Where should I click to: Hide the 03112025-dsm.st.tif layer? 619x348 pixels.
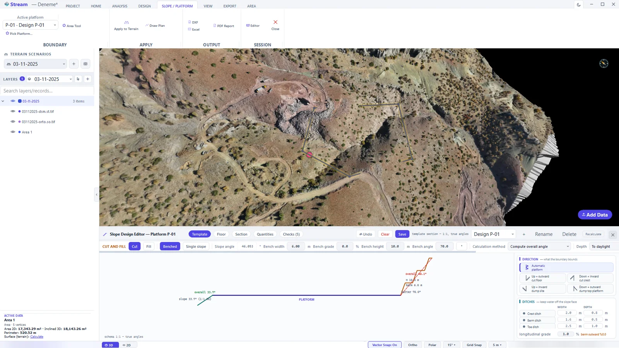(13, 111)
